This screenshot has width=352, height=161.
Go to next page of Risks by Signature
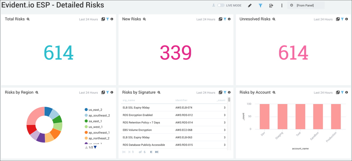click(151, 152)
